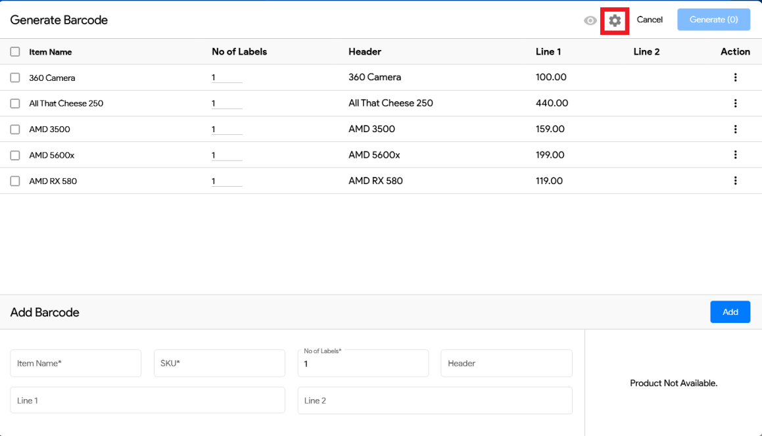Select the AMD 5600x checkbox
This screenshot has height=436, width=762.
tap(15, 155)
